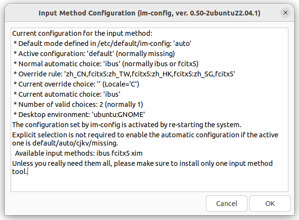The width and height of the screenshot is (299, 220).
Task: Click the sentence about re-starting the system
Action: point(127,125)
